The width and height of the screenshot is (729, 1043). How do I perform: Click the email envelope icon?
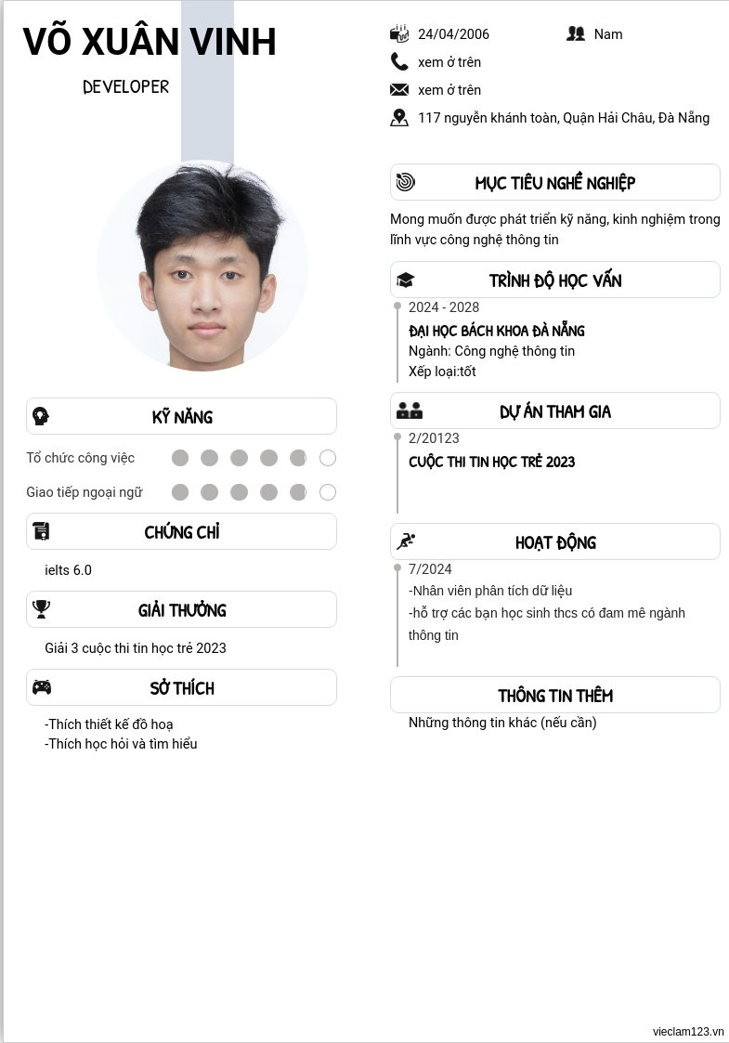(x=399, y=89)
